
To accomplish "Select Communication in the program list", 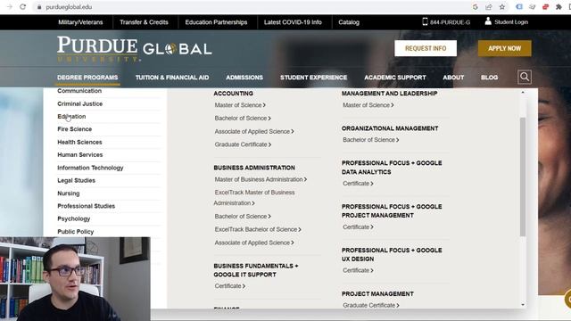I will tap(79, 91).
